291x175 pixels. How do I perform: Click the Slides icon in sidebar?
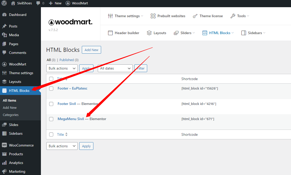4,125
